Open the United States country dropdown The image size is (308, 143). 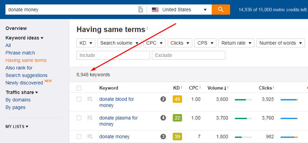point(179,9)
